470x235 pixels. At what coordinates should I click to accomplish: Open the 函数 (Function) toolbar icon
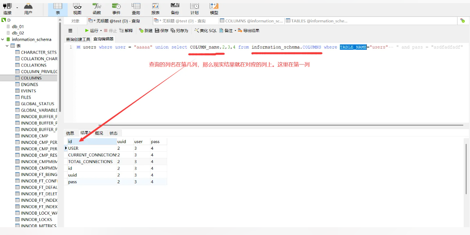pos(97,7)
